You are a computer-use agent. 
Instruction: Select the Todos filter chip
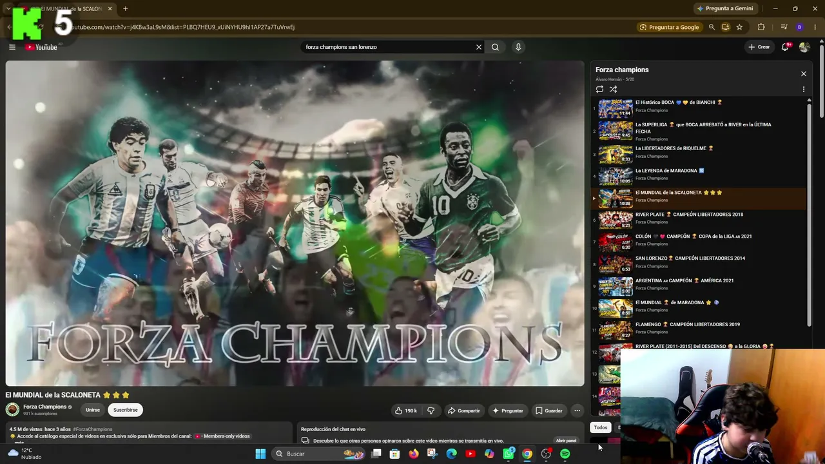(x=601, y=427)
